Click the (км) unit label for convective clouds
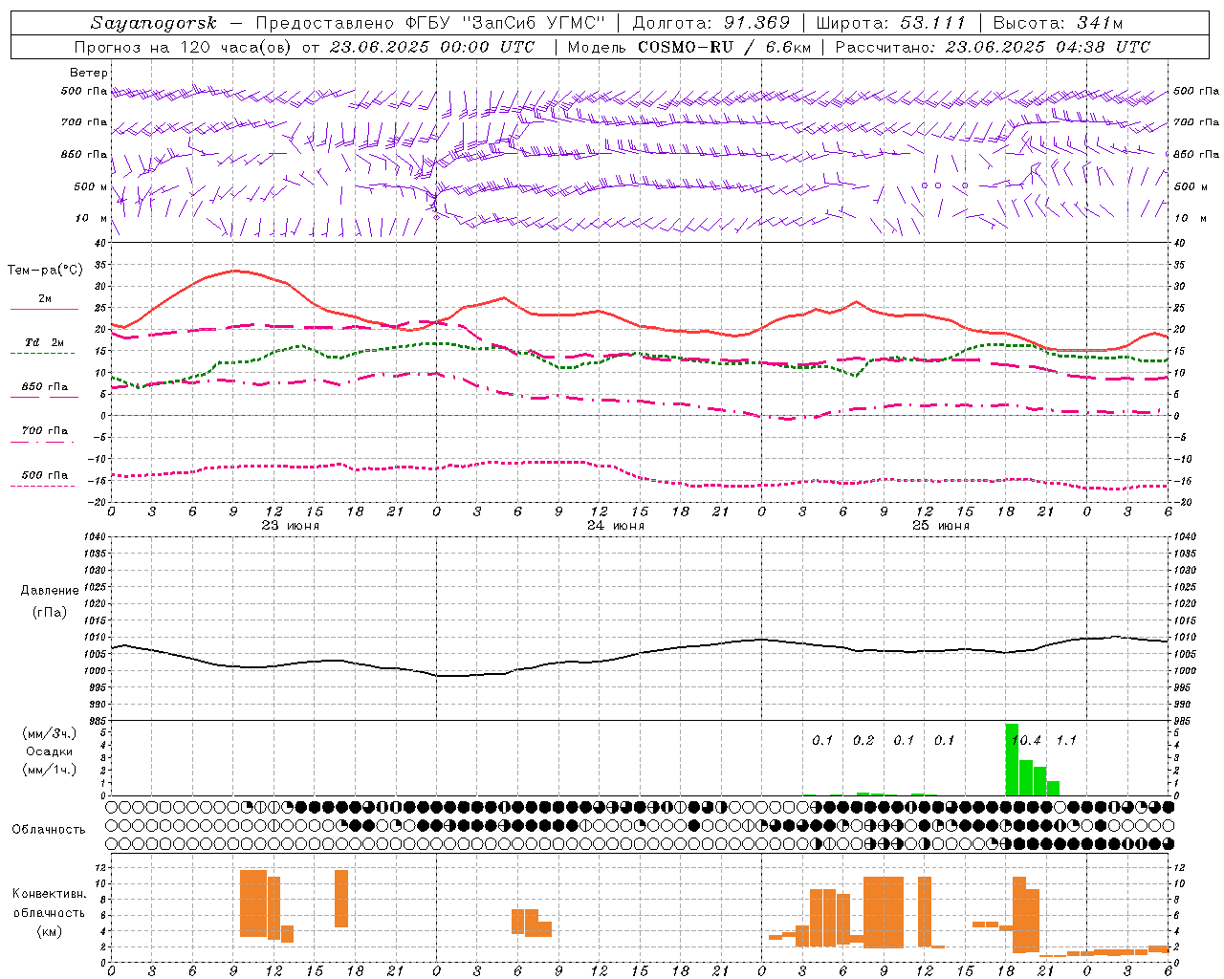Viewport: 1224px width, 979px height. [x=49, y=931]
